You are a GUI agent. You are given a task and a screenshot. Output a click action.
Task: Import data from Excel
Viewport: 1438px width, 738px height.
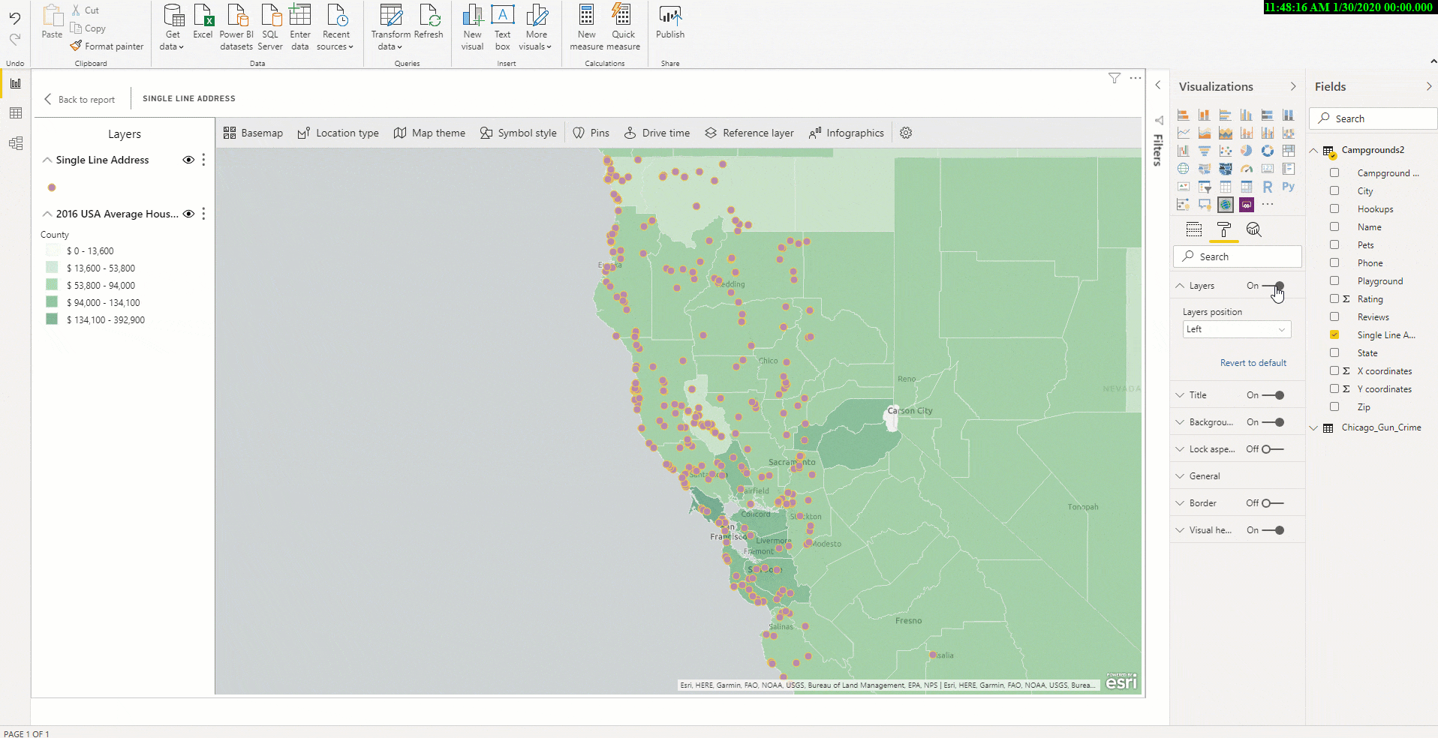pyautogui.click(x=203, y=22)
